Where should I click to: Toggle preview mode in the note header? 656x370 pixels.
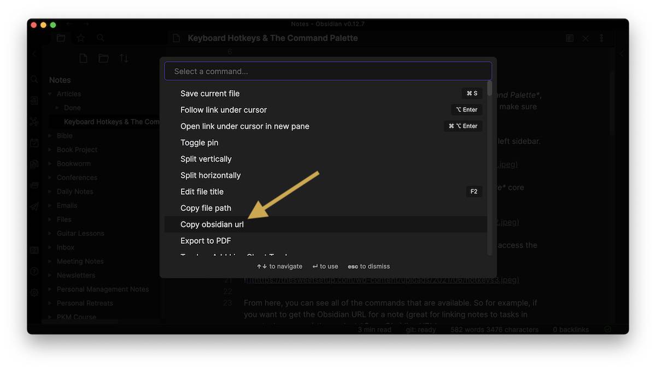point(570,38)
